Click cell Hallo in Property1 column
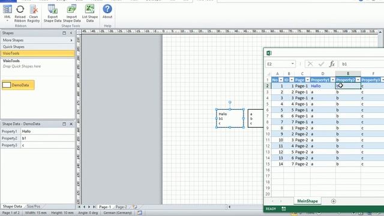This screenshot has height=216, width=384. (323, 86)
